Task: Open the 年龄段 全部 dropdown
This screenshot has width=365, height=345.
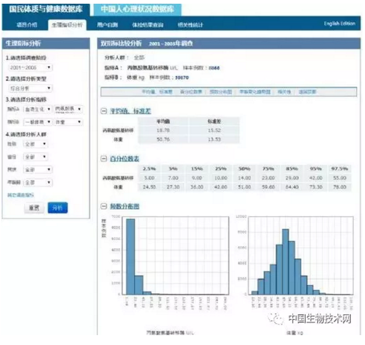Action: [38, 183]
